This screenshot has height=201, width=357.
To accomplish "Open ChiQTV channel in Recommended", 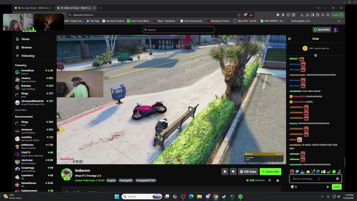I will click(34, 154).
